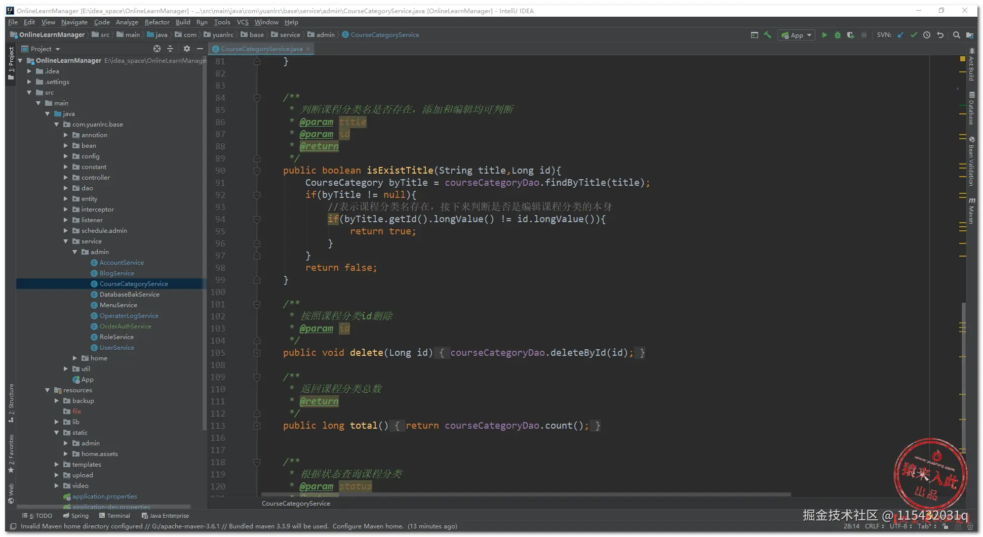Commit changes with the SVN checkmark
Viewport: 983px width, 537px height.
coord(914,35)
